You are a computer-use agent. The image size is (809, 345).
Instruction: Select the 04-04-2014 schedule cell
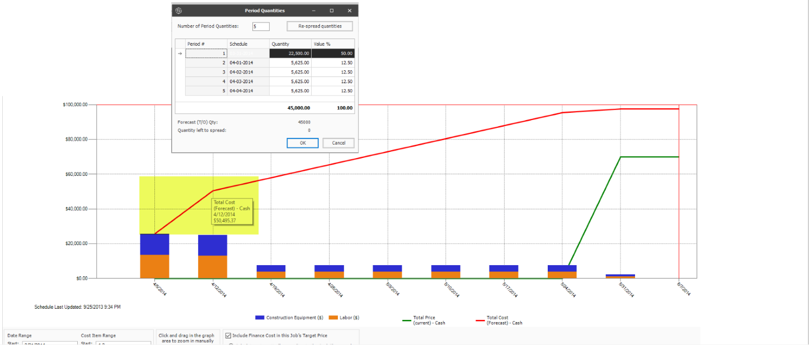(x=248, y=90)
